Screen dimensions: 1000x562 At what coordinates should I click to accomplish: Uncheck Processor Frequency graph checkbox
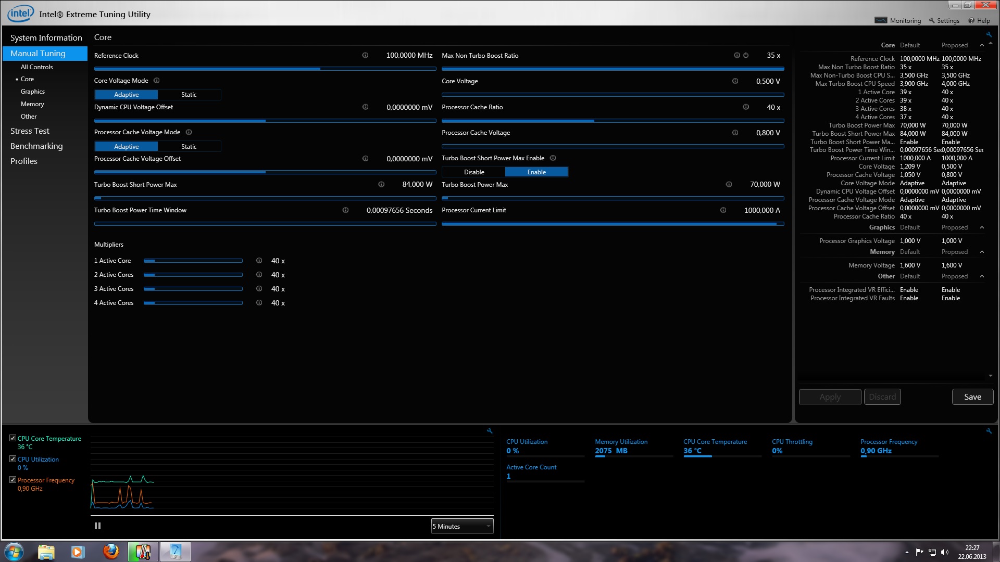pyautogui.click(x=13, y=480)
